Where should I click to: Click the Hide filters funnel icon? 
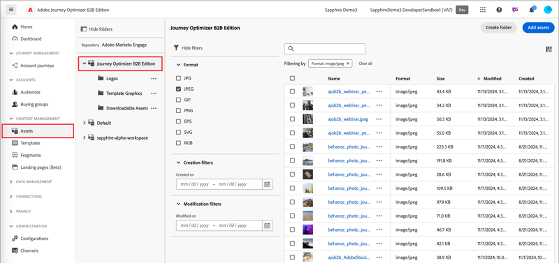pos(176,47)
